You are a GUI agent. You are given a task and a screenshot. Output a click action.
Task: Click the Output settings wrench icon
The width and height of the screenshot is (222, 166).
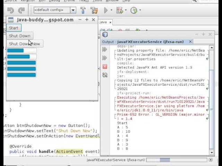[x=105, y=75]
